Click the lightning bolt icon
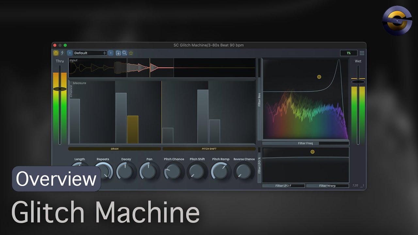 point(62,53)
